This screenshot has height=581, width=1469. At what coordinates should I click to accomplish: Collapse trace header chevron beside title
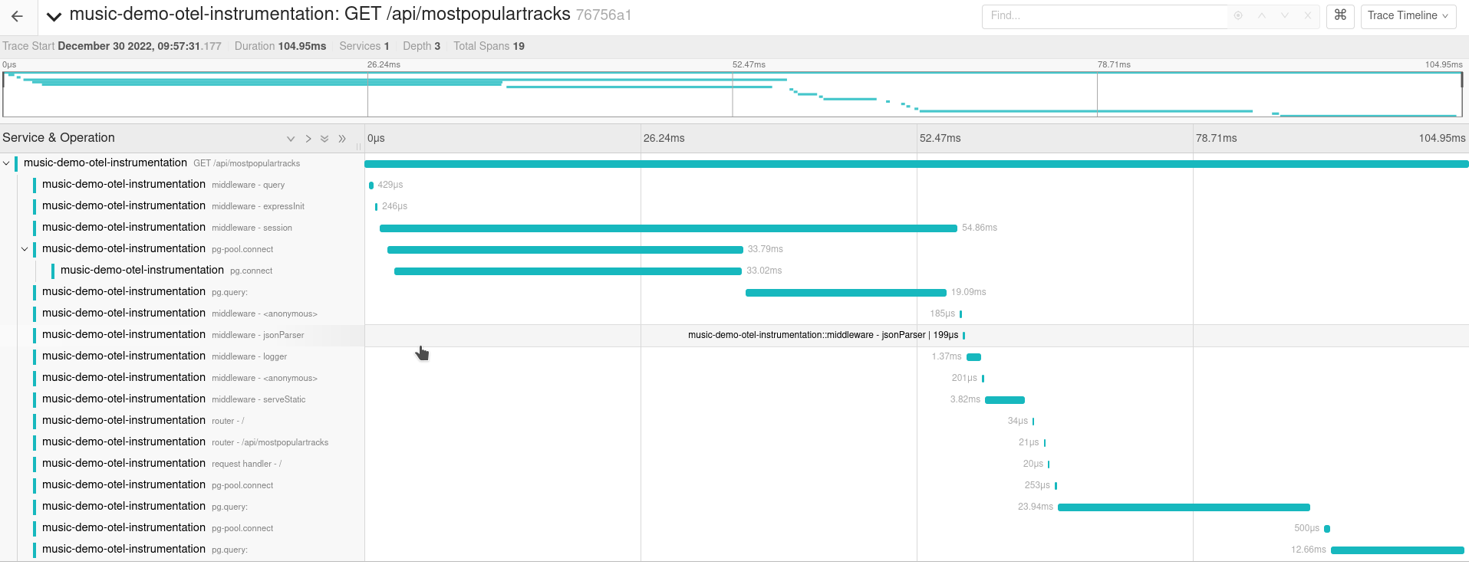coord(54,16)
